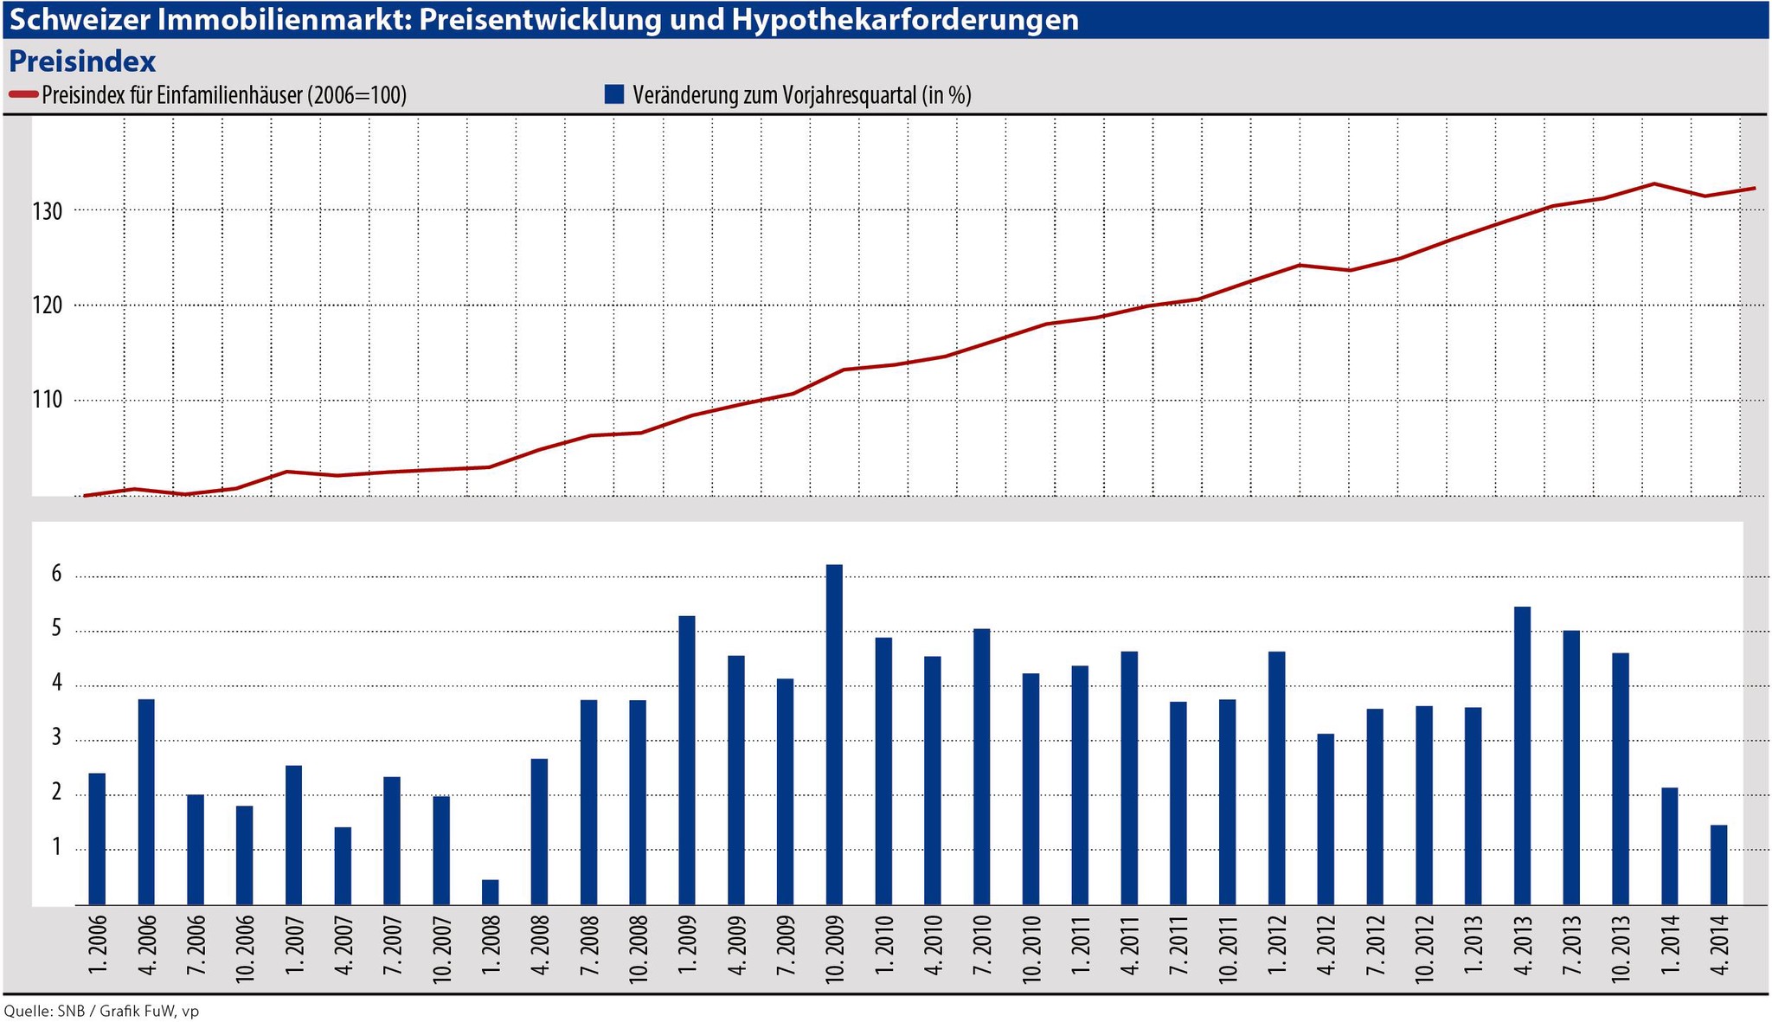Image resolution: width=1772 pixels, height=1022 pixels.
Task: Click the 120 y-axis label
Action: (48, 305)
